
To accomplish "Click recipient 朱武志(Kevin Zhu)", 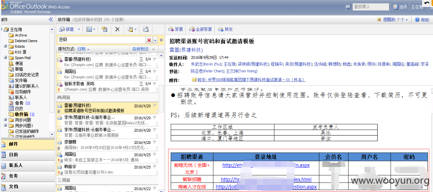I will pos(206,64).
